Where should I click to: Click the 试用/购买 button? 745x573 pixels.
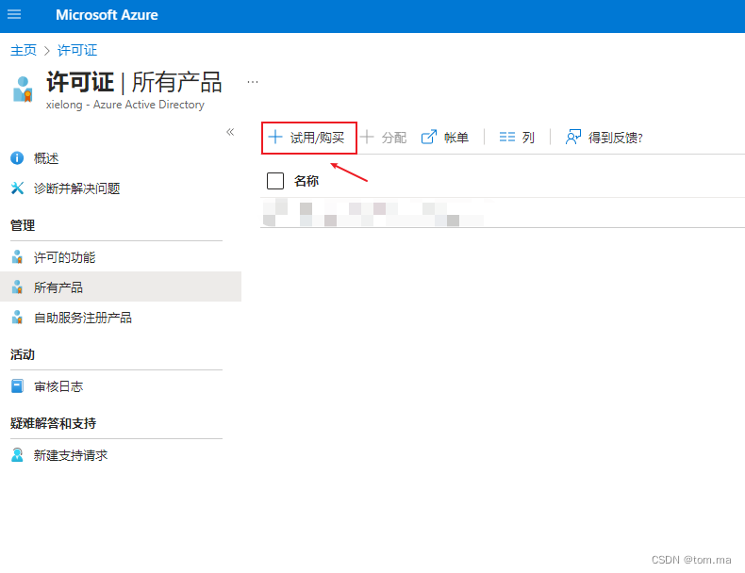click(308, 138)
